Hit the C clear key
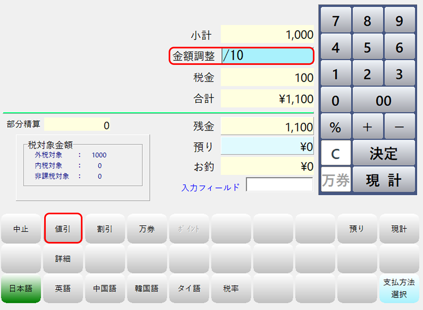The height and width of the screenshot is (310, 423). (x=335, y=154)
